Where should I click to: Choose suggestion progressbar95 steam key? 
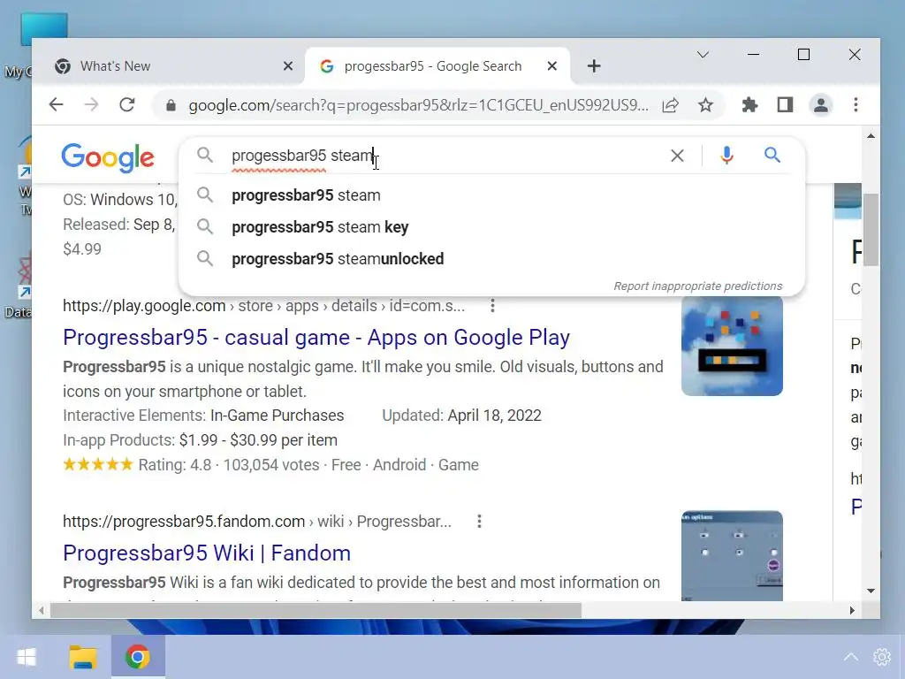pos(491,227)
